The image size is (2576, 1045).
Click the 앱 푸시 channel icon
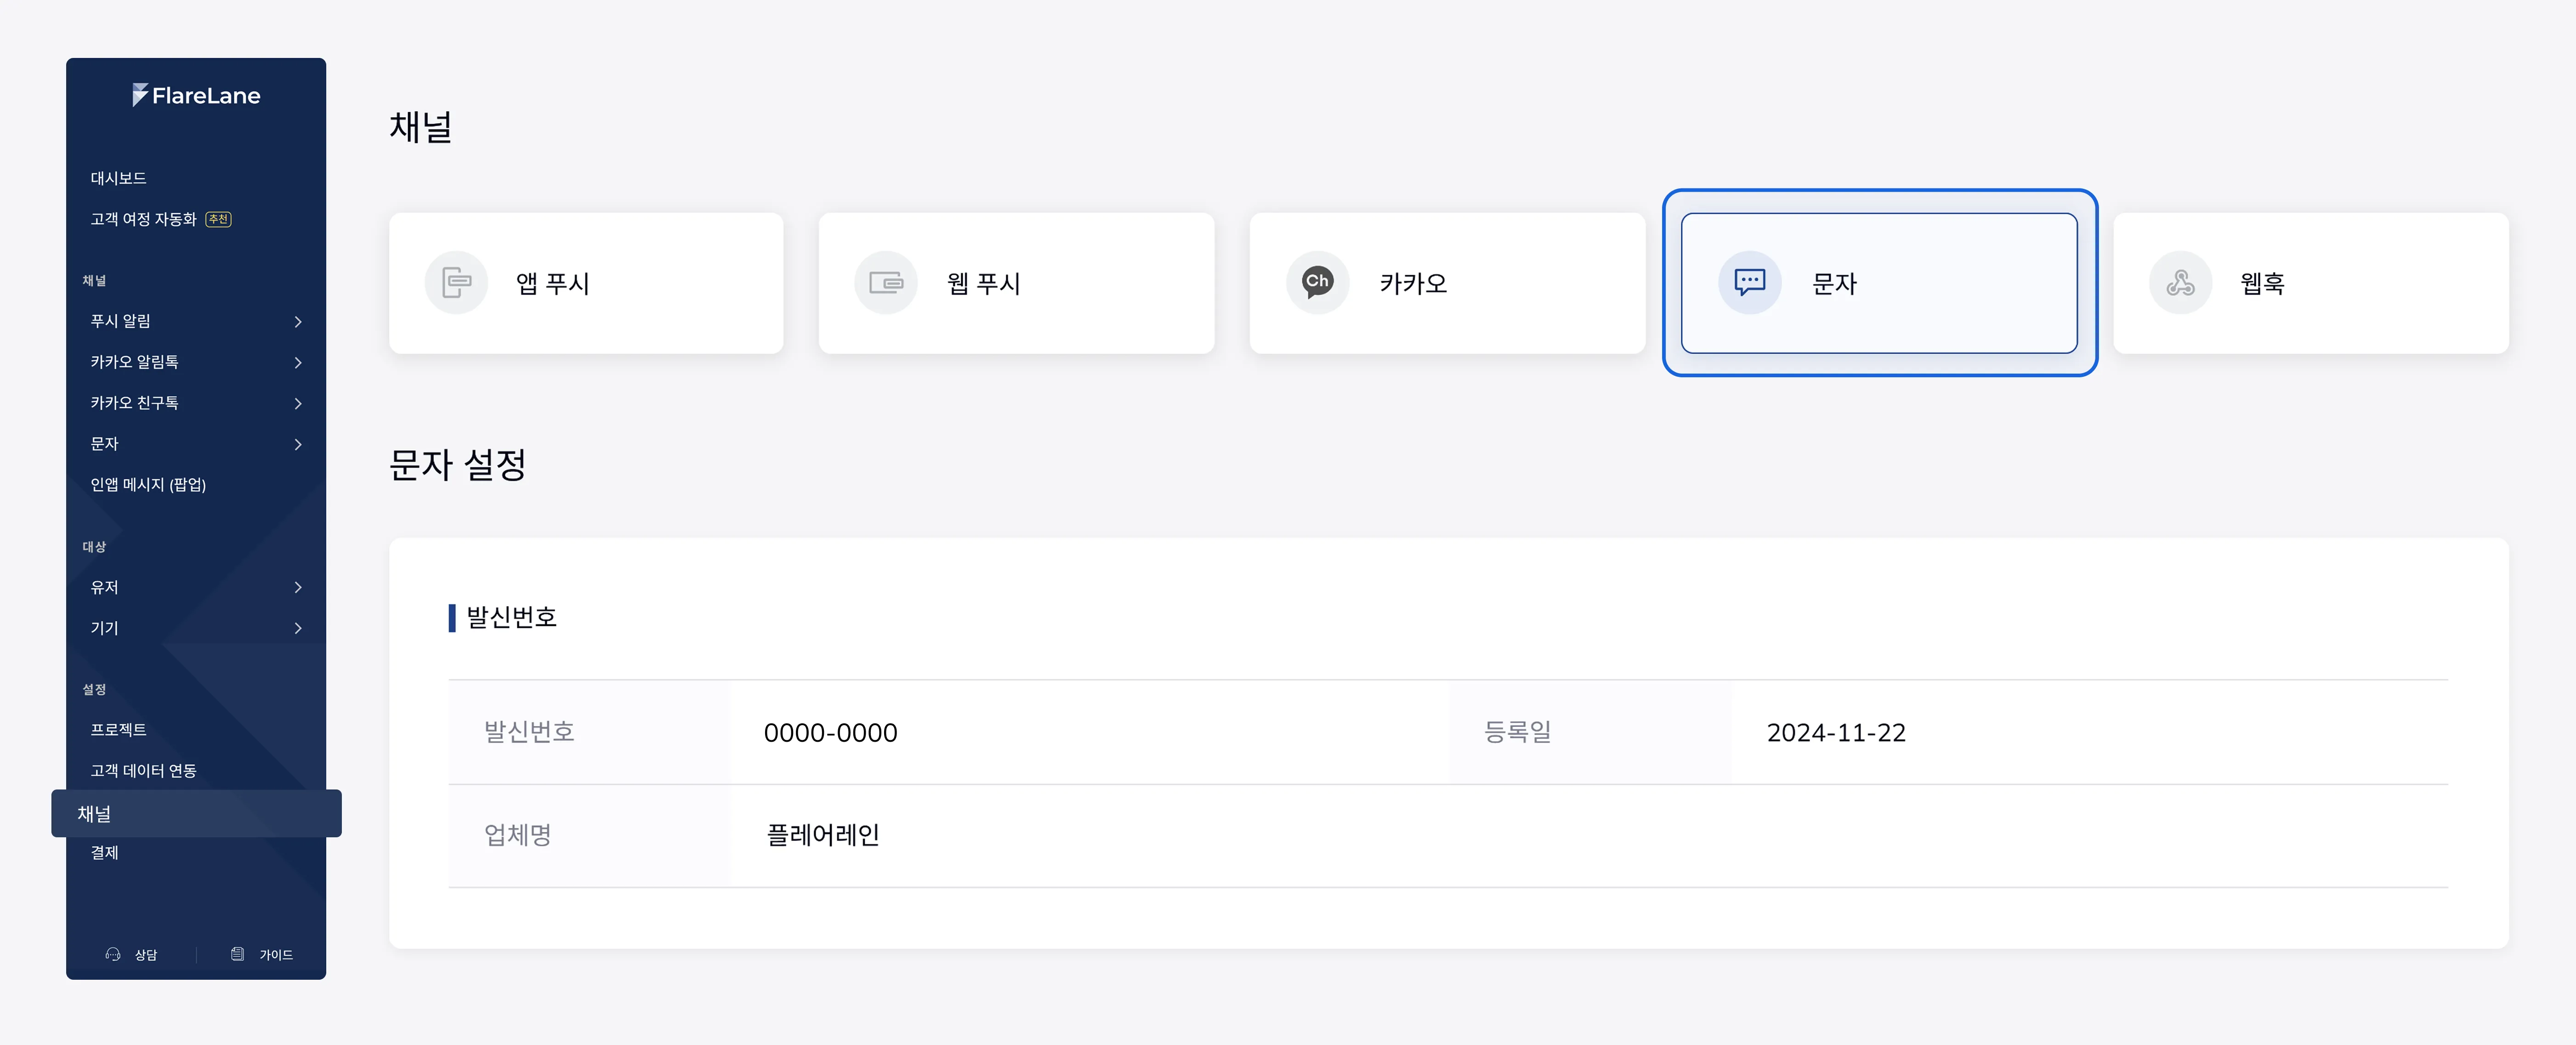(x=456, y=283)
